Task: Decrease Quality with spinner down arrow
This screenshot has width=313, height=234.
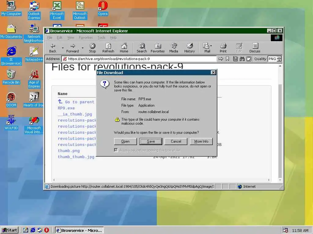Action: click(279, 60)
